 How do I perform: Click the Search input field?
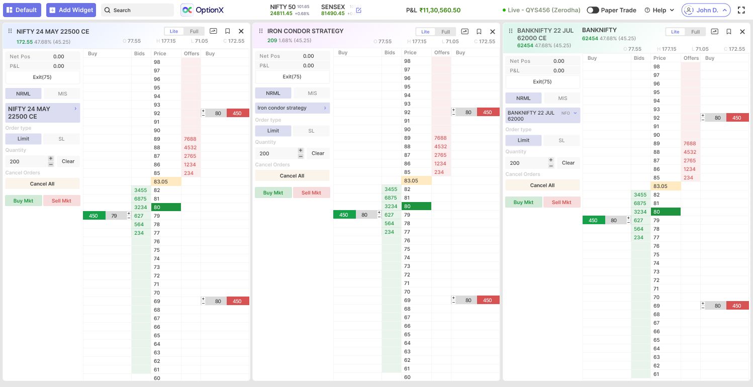[137, 10]
